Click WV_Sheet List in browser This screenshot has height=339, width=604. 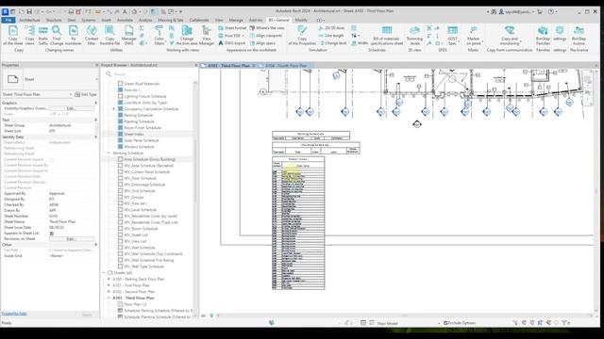tap(136, 234)
